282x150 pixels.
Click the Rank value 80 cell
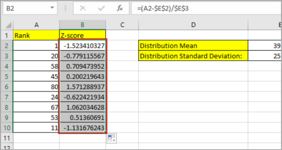[36, 87]
